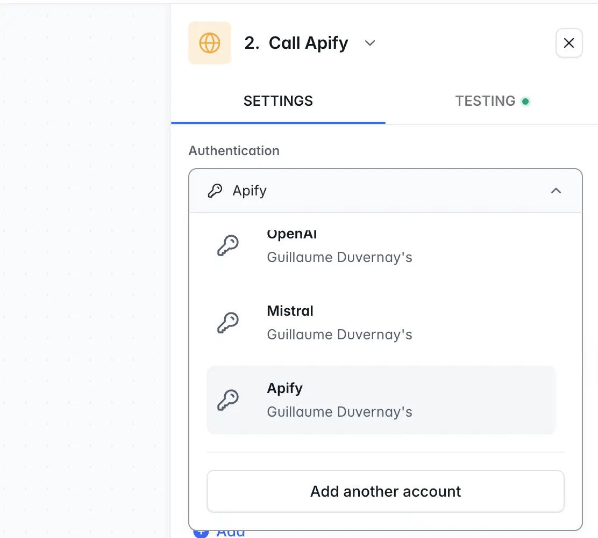Click the key icon beside Mistral

pyautogui.click(x=227, y=323)
